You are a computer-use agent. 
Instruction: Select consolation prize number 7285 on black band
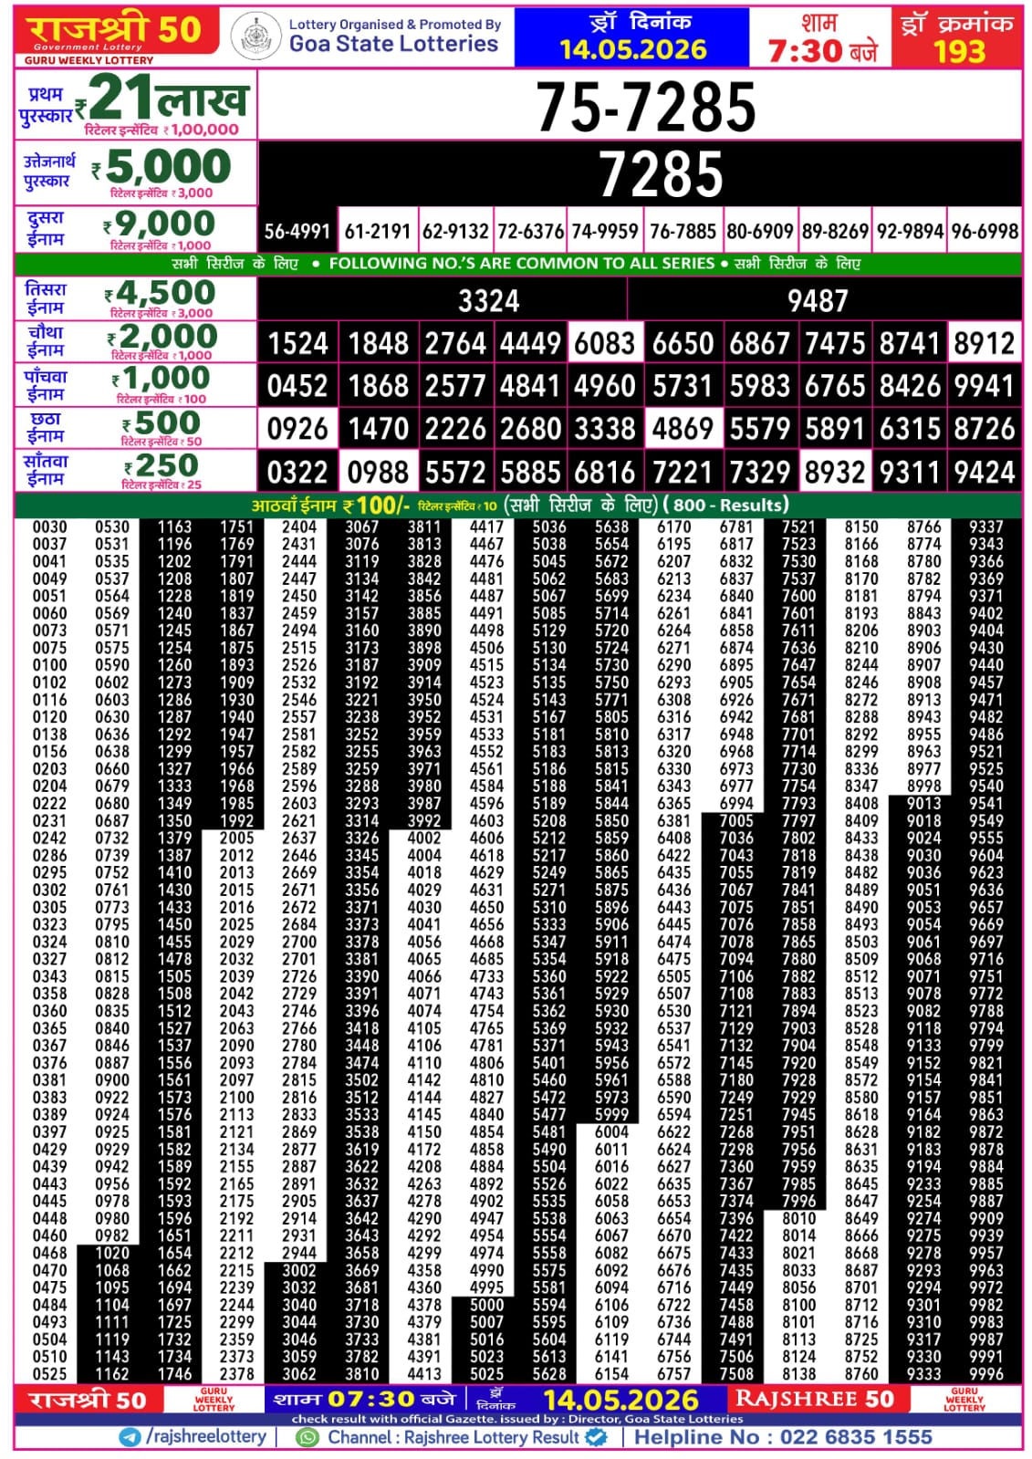tap(661, 173)
